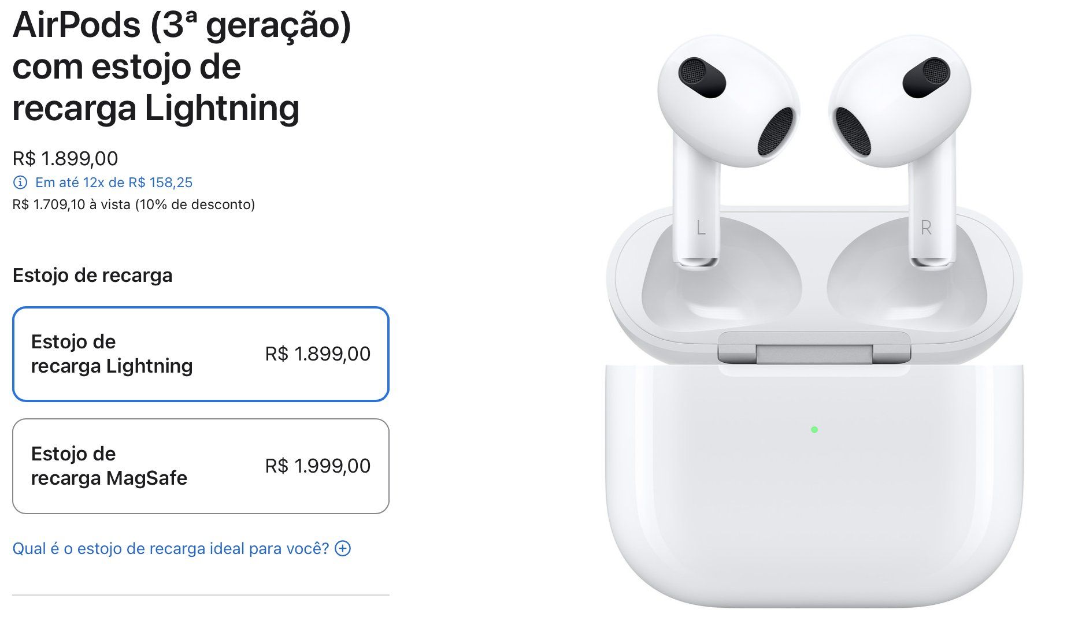
Task: Click the metal hinge of the charging case
Action: (x=814, y=348)
